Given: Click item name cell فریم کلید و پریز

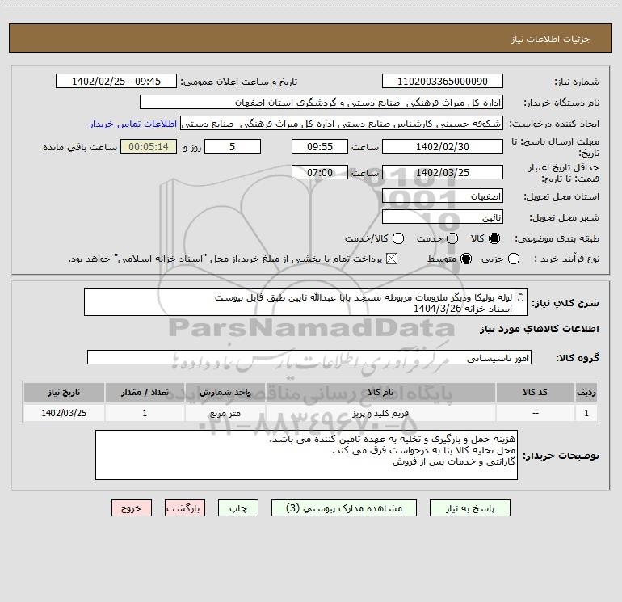Looking at the screenshot, I should [380, 413].
